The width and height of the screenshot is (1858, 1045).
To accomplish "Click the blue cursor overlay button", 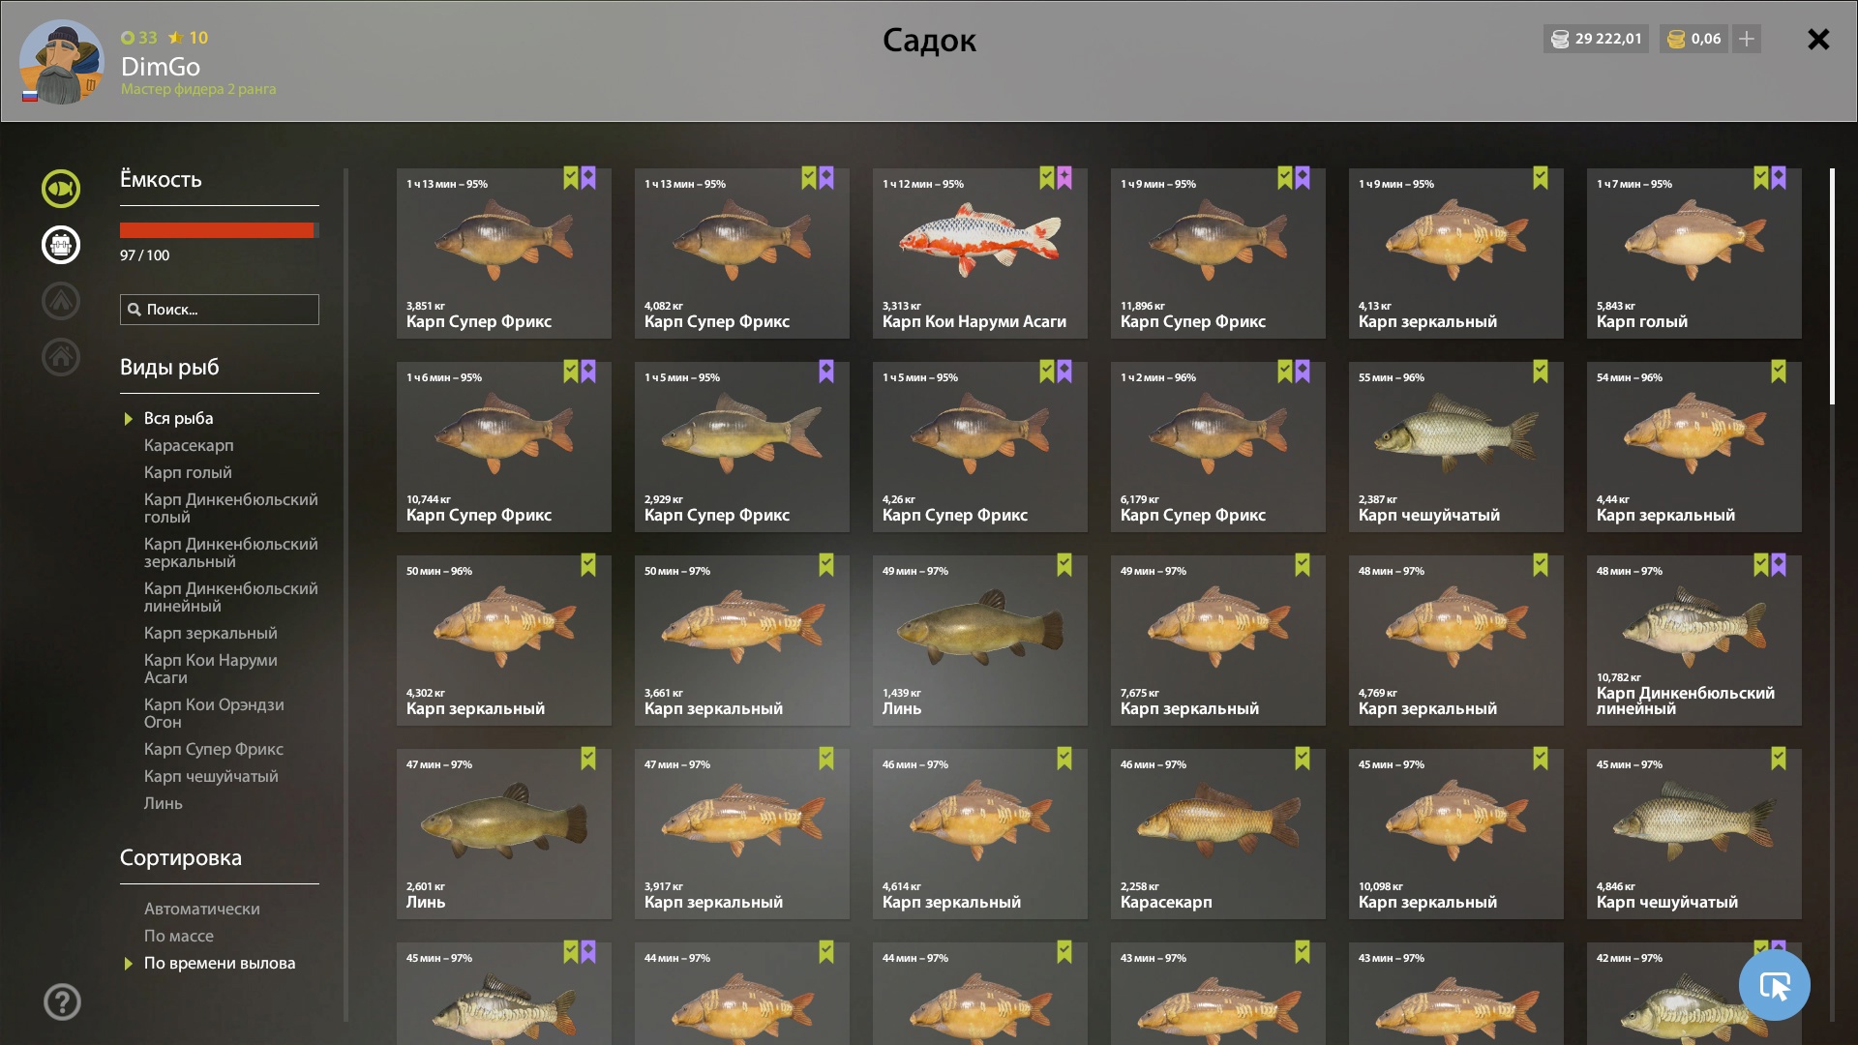I will (1774, 985).
